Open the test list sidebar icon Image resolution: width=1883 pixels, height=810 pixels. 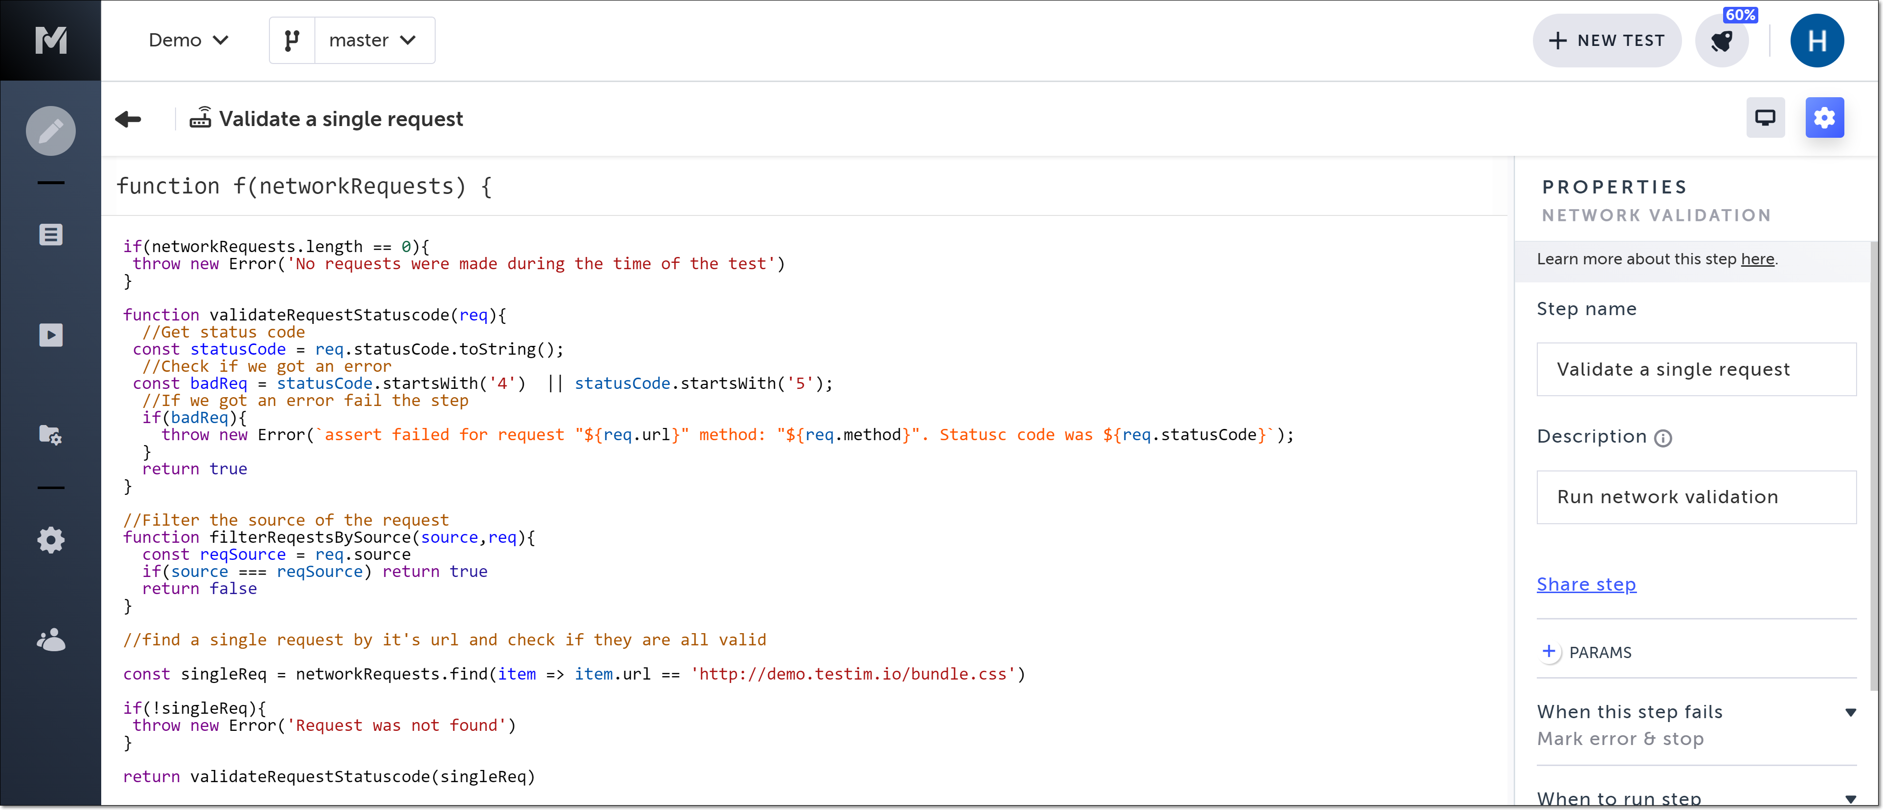[x=50, y=234]
